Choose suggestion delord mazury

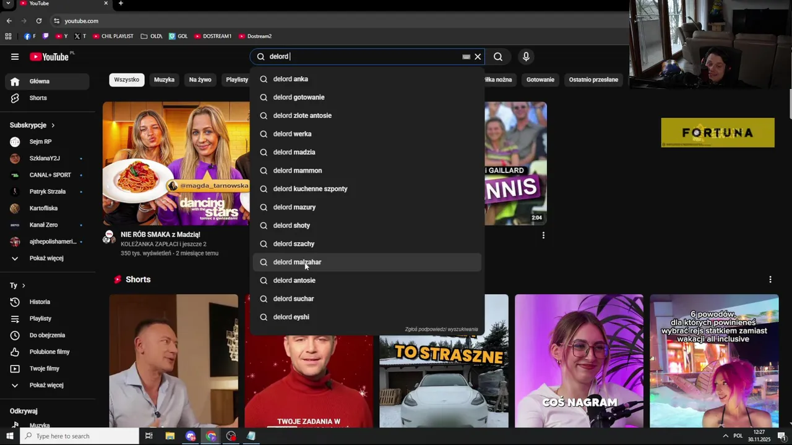point(367,207)
